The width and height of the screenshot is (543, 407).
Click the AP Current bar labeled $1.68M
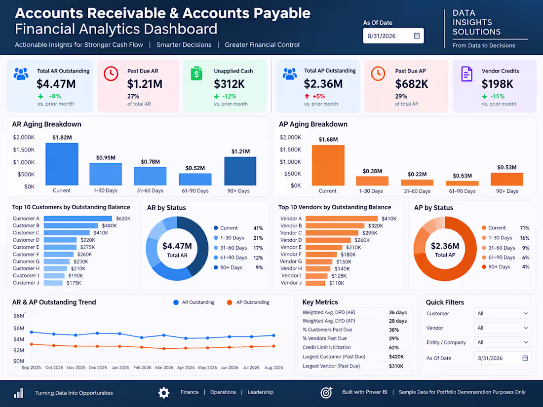tap(328, 165)
